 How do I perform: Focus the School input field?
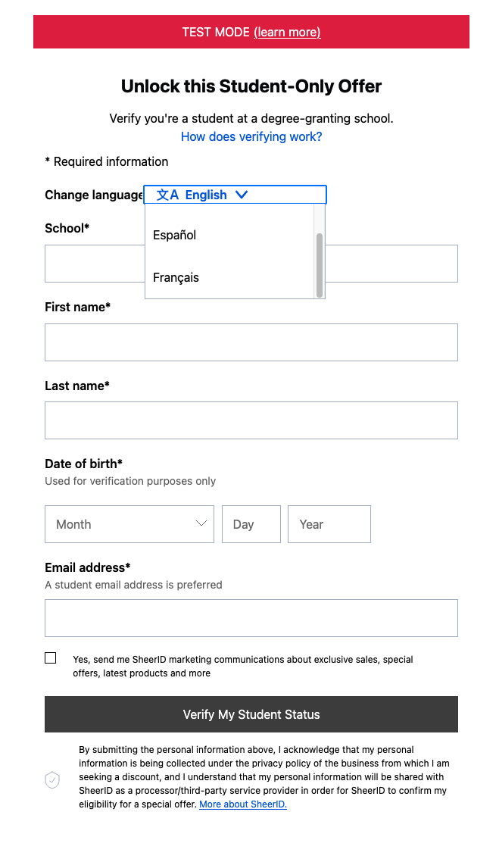386,264
